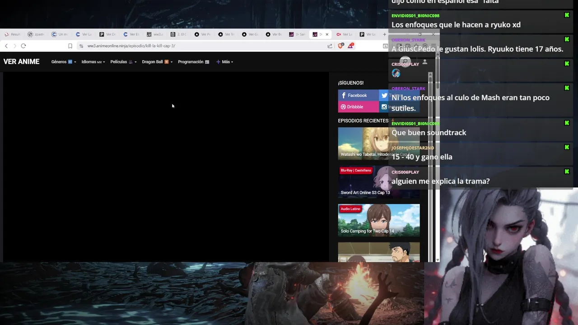Screen dimensions: 578x325
Task: Switch to the 'ww3.a' browser tab
Action: pyautogui.click(x=155, y=34)
